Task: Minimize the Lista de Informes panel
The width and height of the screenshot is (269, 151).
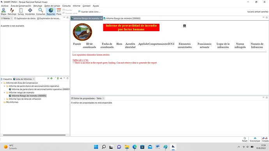Action: tap(64, 78)
